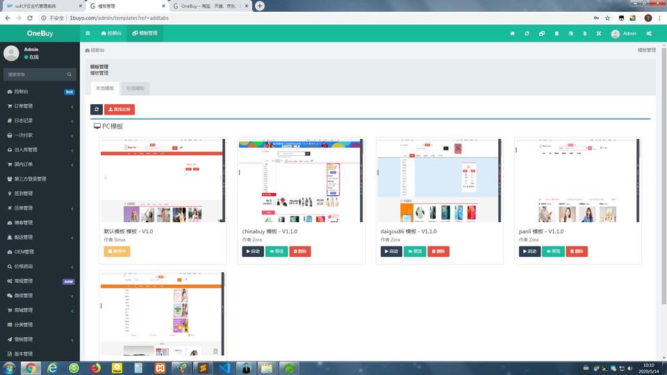The width and height of the screenshot is (667, 375).
Task: Open the gears settings icon at header far right
Action: [x=649, y=33]
